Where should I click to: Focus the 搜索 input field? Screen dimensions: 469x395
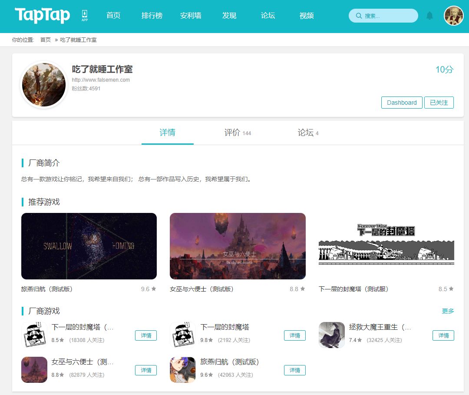383,16
